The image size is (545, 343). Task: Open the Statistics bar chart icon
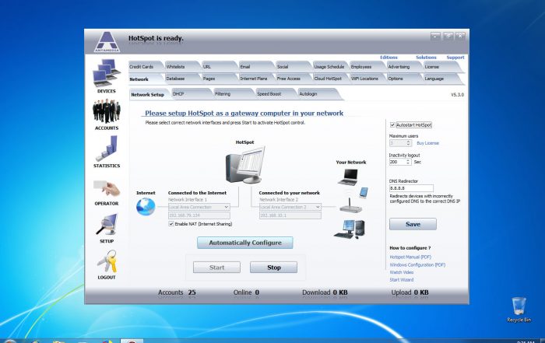point(108,149)
